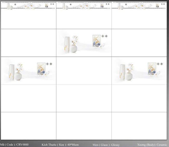Select the top-center floral border tile
169x147 pixels.
[84, 15]
